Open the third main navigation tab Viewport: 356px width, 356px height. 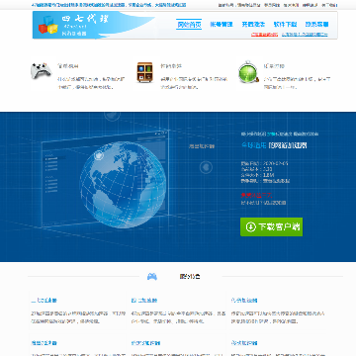[x=253, y=24]
